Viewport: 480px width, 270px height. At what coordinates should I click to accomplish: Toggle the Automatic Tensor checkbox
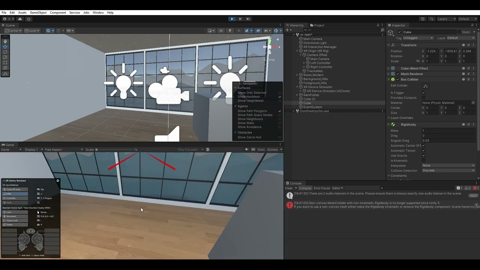click(424, 151)
